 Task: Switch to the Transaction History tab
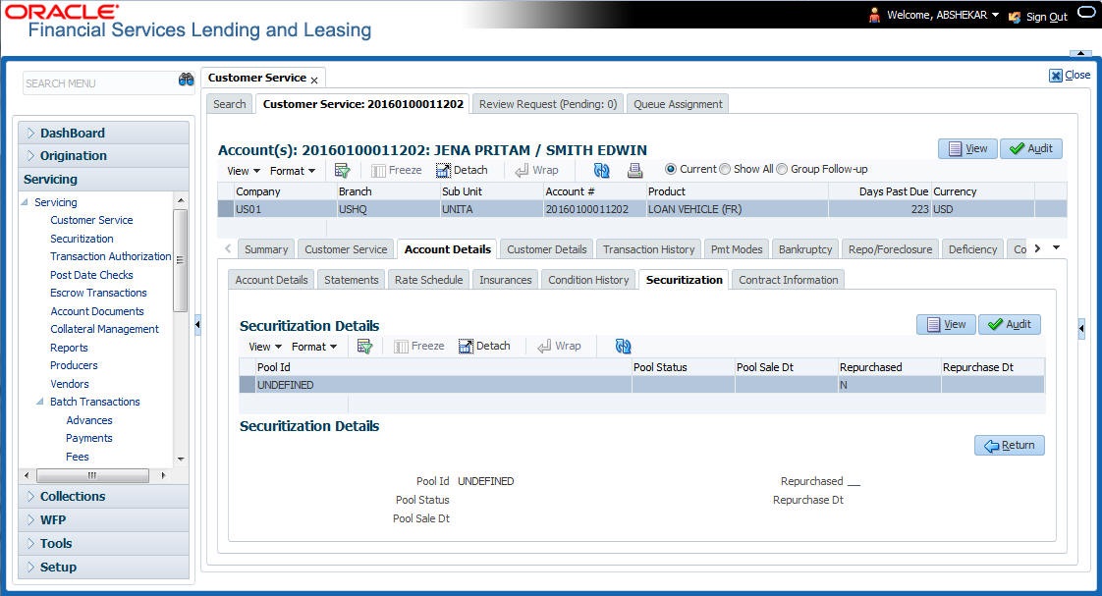pos(648,249)
